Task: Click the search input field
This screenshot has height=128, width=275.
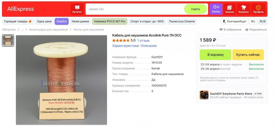Action: pos(135,9)
